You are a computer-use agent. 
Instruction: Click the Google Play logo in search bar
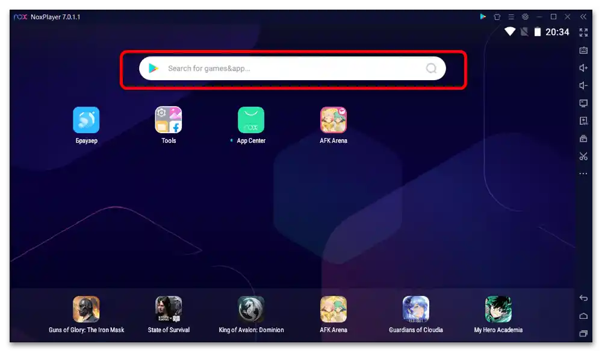(154, 68)
